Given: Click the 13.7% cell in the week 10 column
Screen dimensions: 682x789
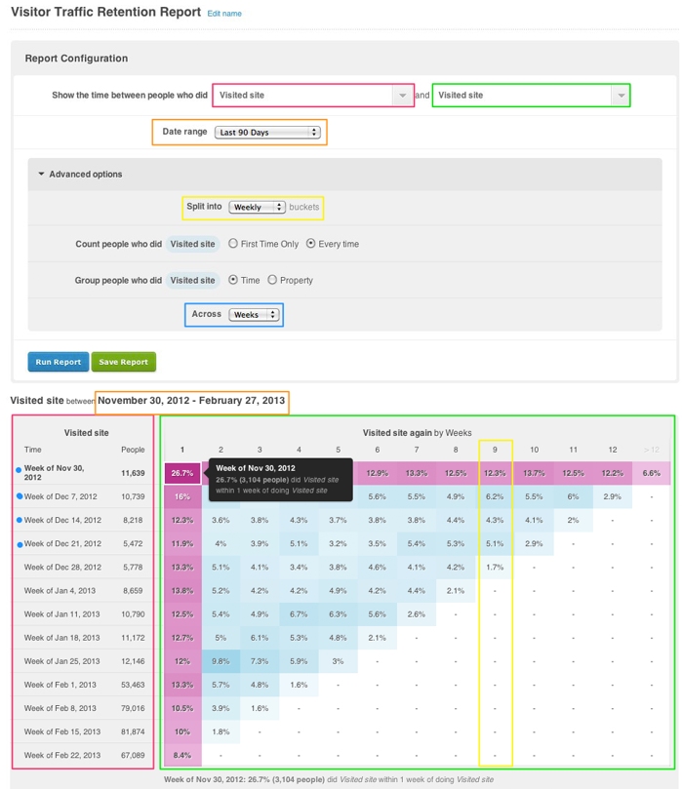Looking at the screenshot, I should click(534, 473).
